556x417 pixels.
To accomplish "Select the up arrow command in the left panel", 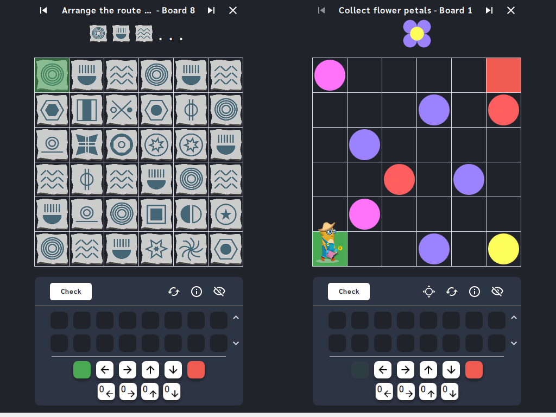I will click(x=150, y=370).
